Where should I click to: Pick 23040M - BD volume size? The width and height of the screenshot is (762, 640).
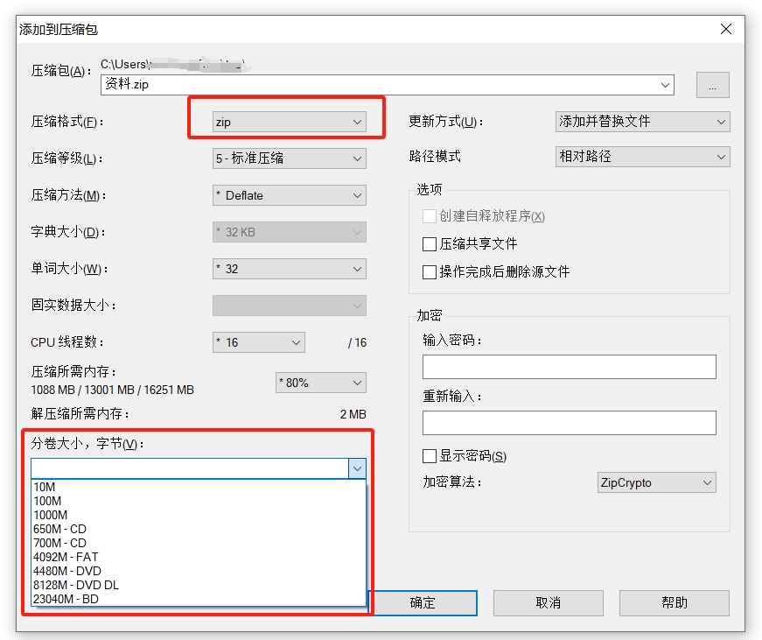[199, 599]
